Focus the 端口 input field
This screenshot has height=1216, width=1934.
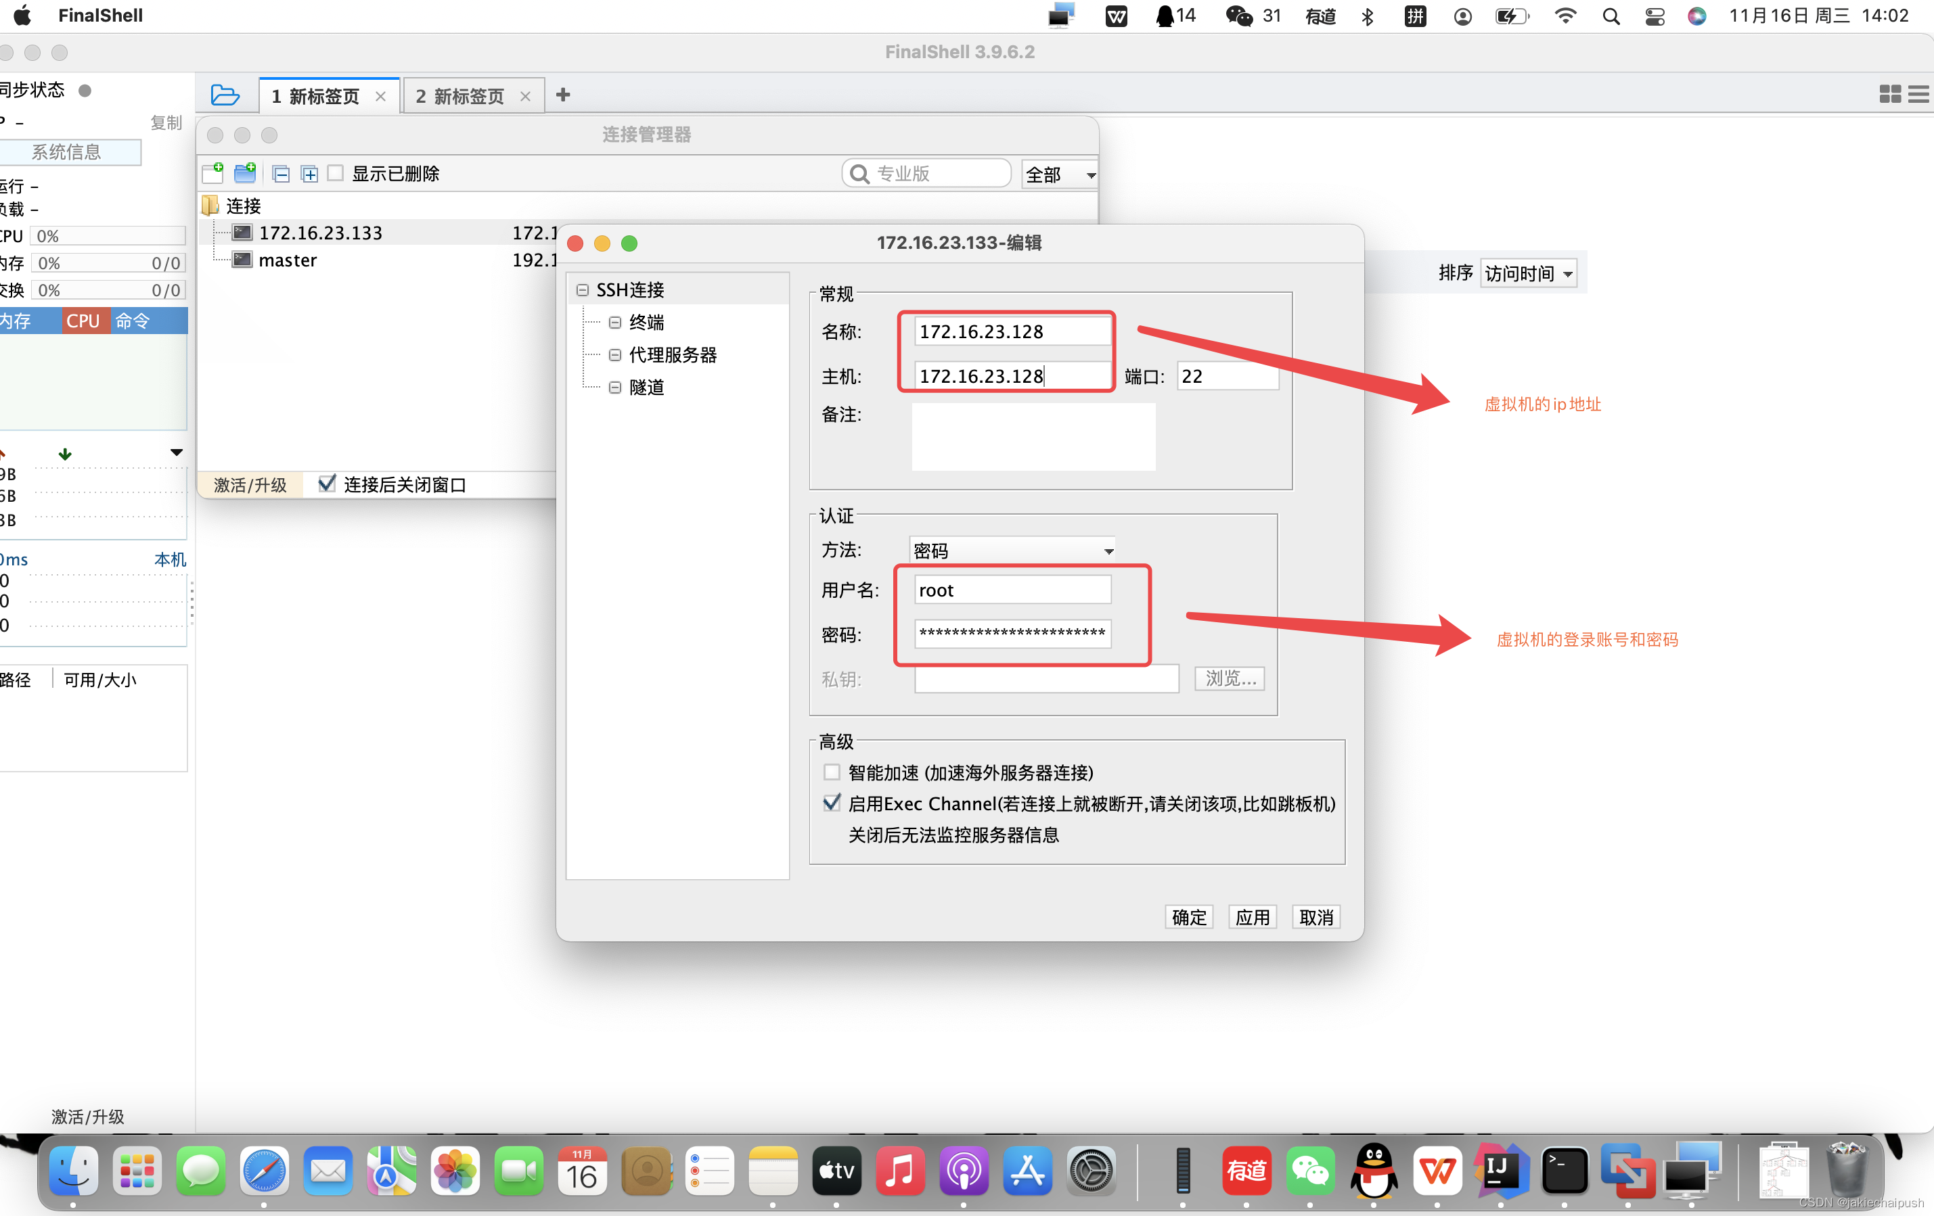click(1228, 375)
